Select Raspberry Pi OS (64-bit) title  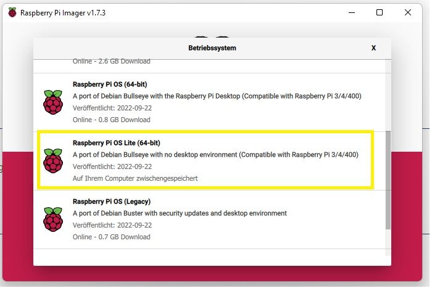tap(110, 84)
